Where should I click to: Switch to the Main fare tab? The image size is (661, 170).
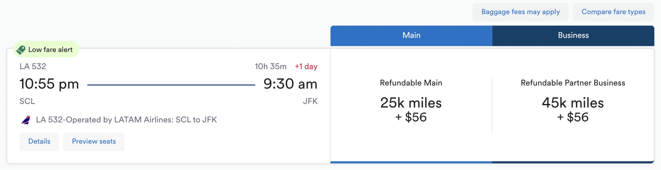coord(411,35)
